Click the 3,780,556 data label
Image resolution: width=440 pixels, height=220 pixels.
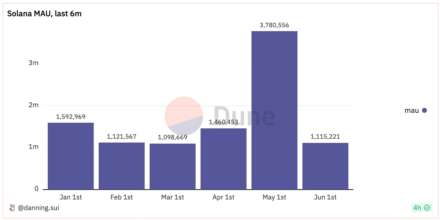point(274,25)
